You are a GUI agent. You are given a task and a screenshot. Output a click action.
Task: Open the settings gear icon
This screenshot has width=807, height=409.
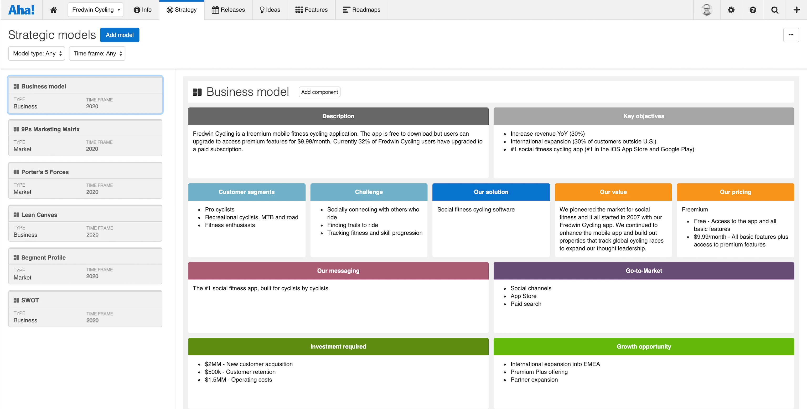pos(731,9)
